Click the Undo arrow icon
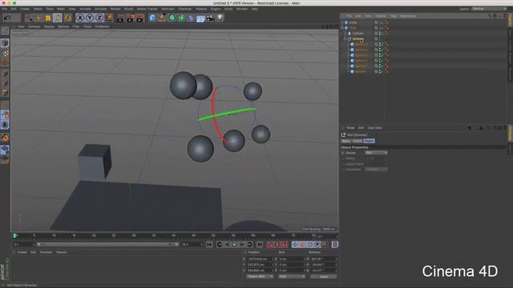 pos(7,18)
